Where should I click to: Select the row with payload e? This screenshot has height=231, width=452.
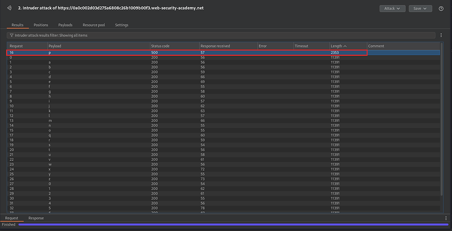(224, 82)
